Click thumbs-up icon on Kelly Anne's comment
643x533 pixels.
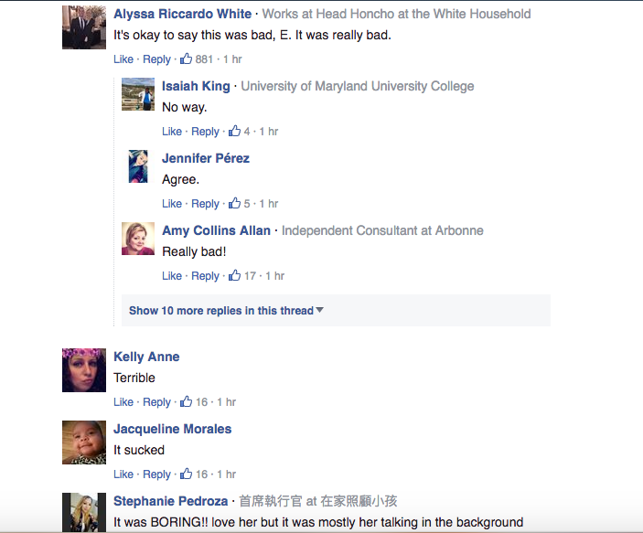pos(187,401)
